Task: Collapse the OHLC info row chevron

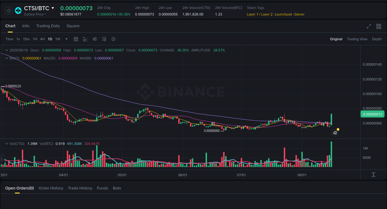Action: point(6,50)
